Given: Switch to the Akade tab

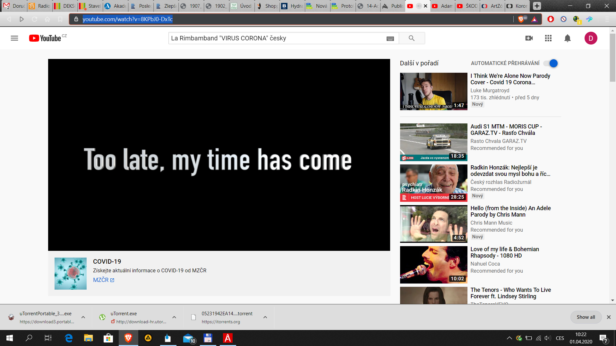Looking at the screenshot, I should 115,6.
